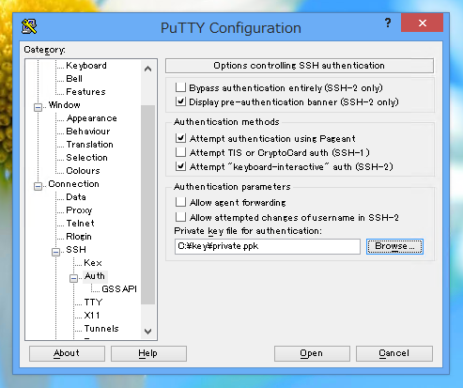This screenshot has height=388, width=463.
Task: Close the PuTTY Configuration window
Action: click(422, 23)
